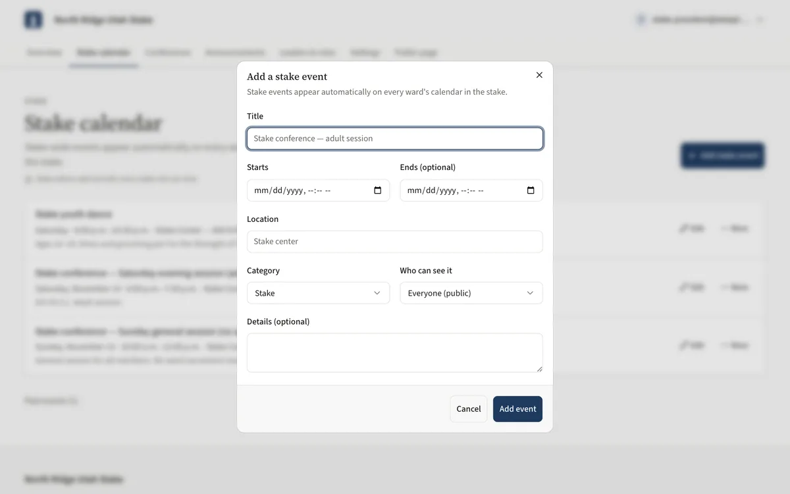Image resolution: width=790 pixels, height=494 pixels.
Task: Click the Add a stake event heading
Action: tap(287, 76)
